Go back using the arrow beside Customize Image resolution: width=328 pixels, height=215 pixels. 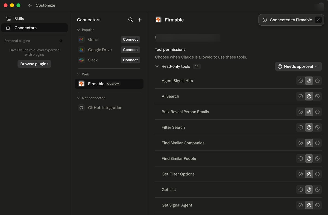pos(30,5)
